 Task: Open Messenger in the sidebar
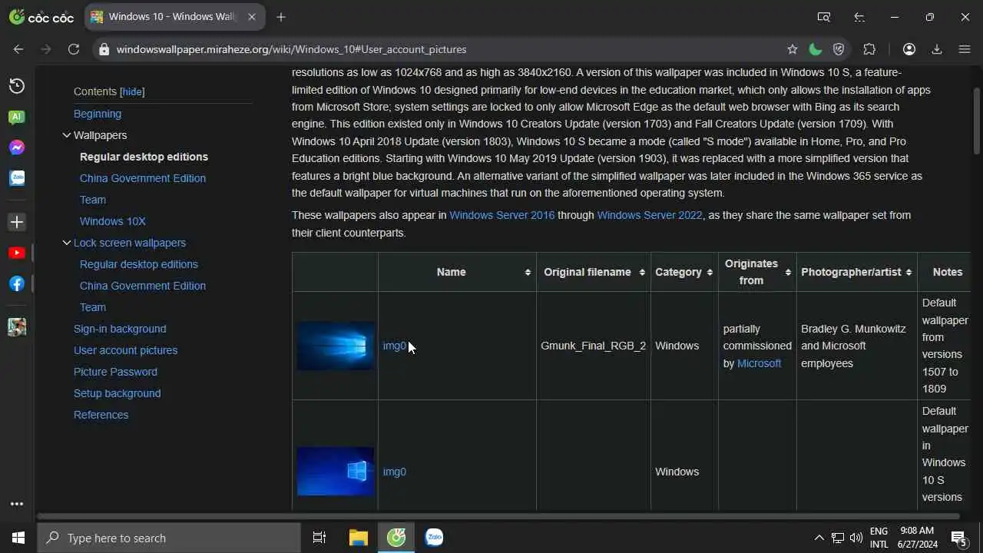click(17, 147)
